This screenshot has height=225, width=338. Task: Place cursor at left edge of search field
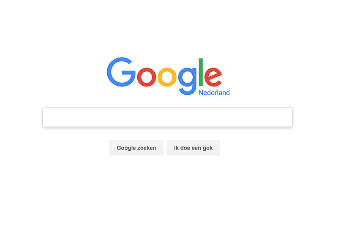(x=46, y=117)
